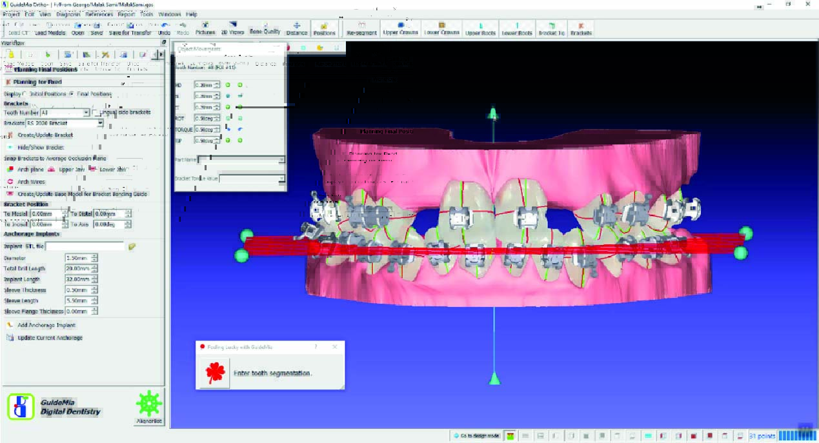The height and width of the screenshot is (443, 819).
Task: Click the Add Anchorage Implant button
Action: click(x=46, y=326)
